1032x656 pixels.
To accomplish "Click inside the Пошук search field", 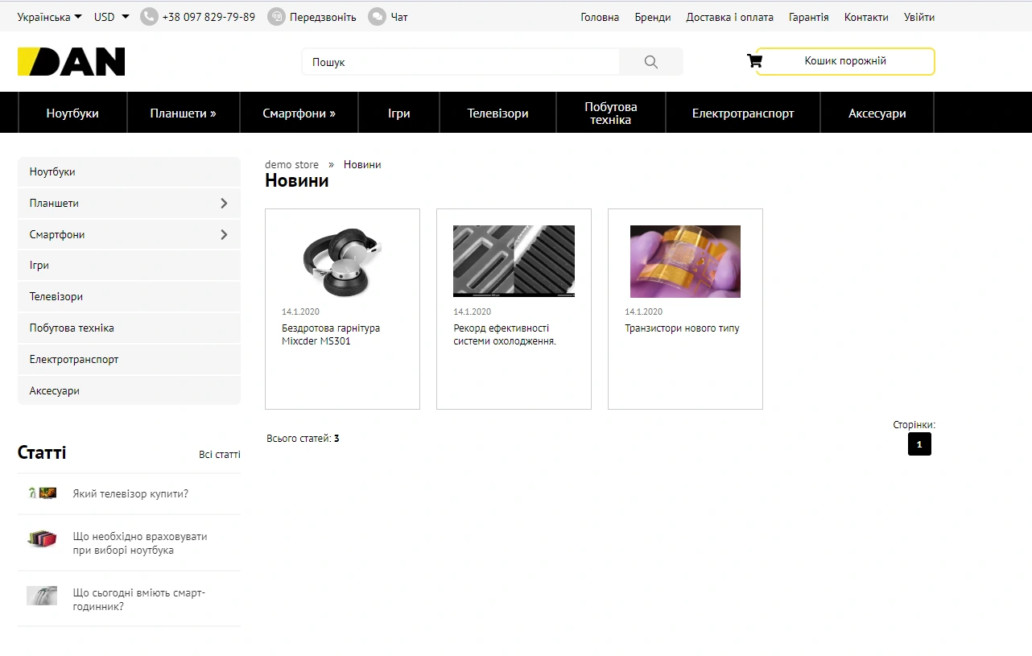I will point(460,62).
